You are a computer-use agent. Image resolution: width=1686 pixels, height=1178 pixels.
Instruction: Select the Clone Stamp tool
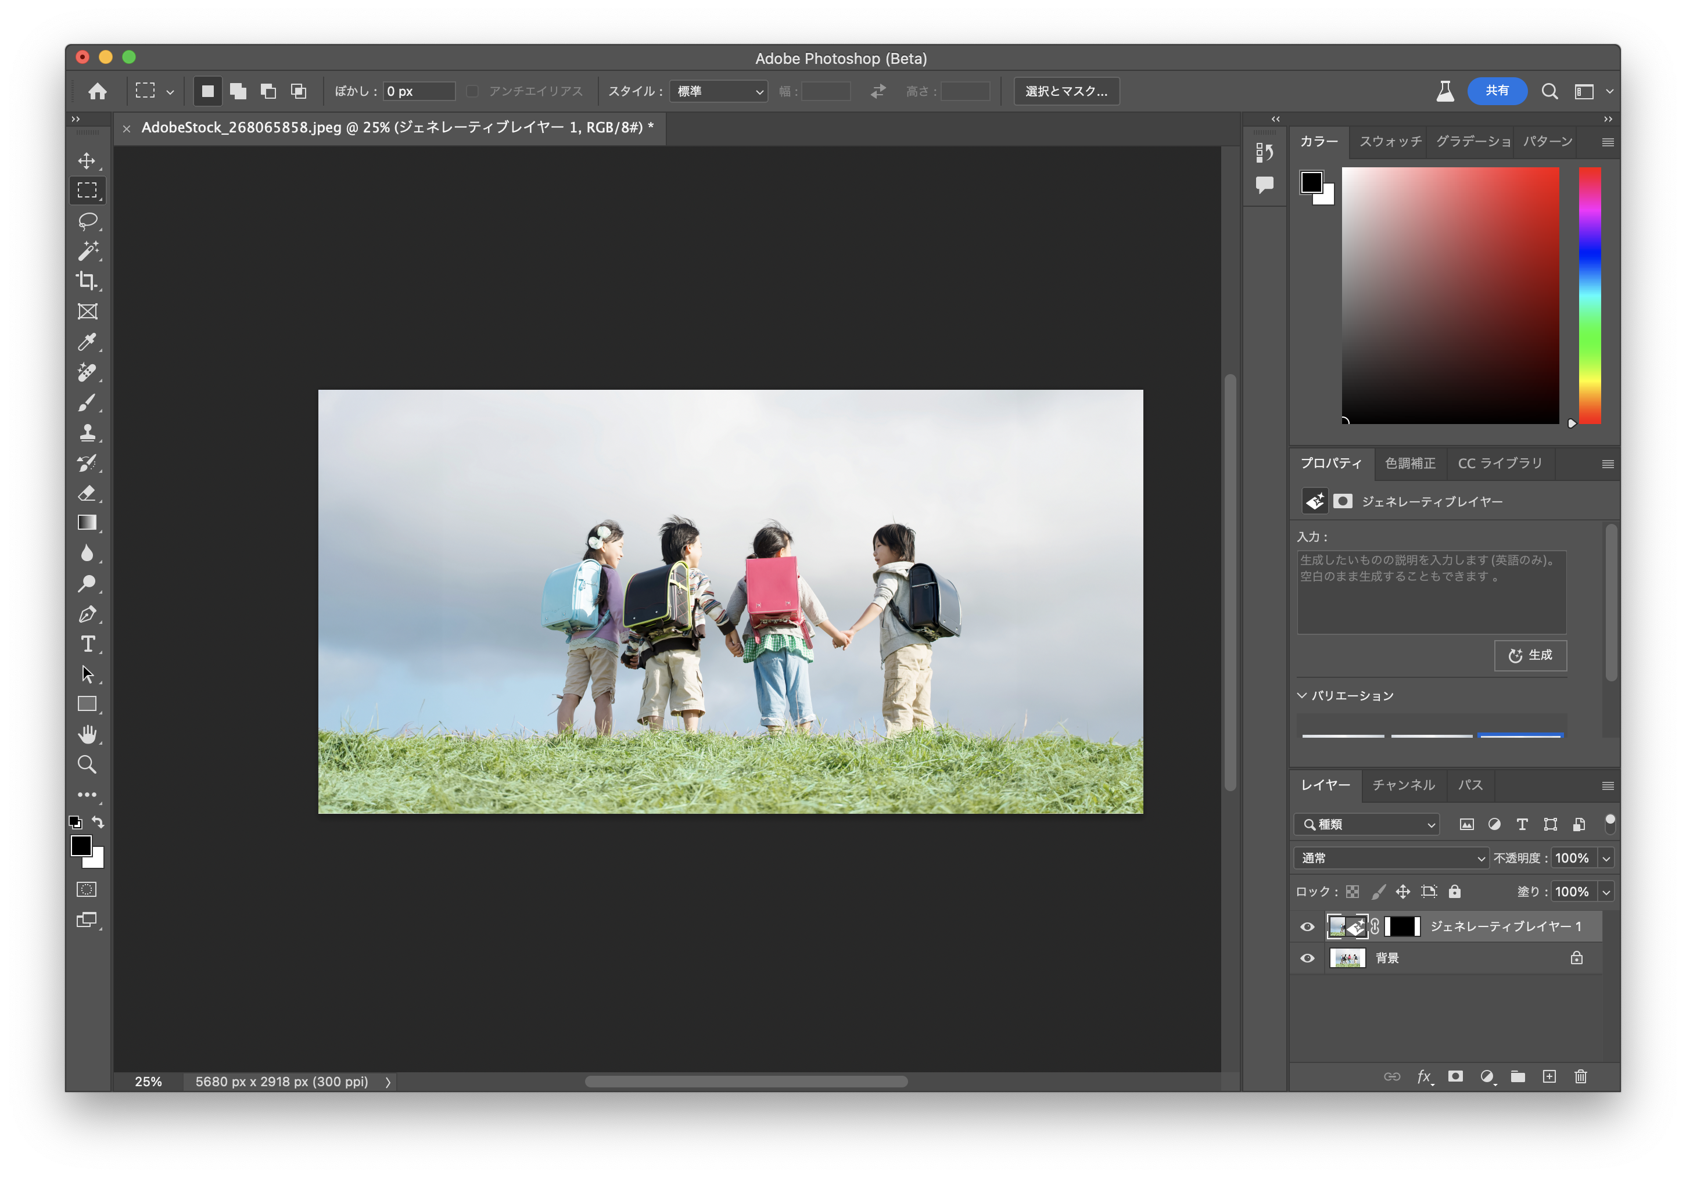(x=87, y=432)
